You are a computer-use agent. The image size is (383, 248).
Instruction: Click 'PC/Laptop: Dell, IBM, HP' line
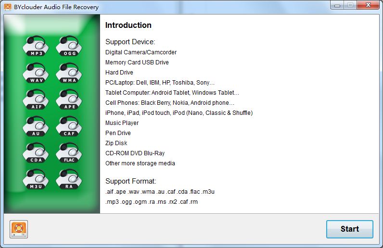pyautogui.click(x=160, y=83)
